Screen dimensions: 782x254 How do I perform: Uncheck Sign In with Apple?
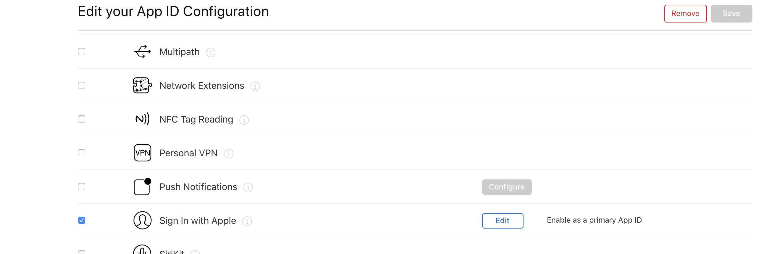(82, 220)
